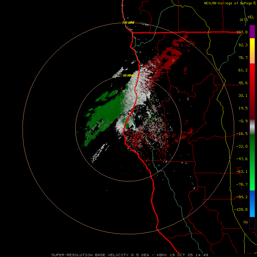Pick the blue segment of color bar
The width and height of the screenshot is (257, 257).
click(252, 204)
